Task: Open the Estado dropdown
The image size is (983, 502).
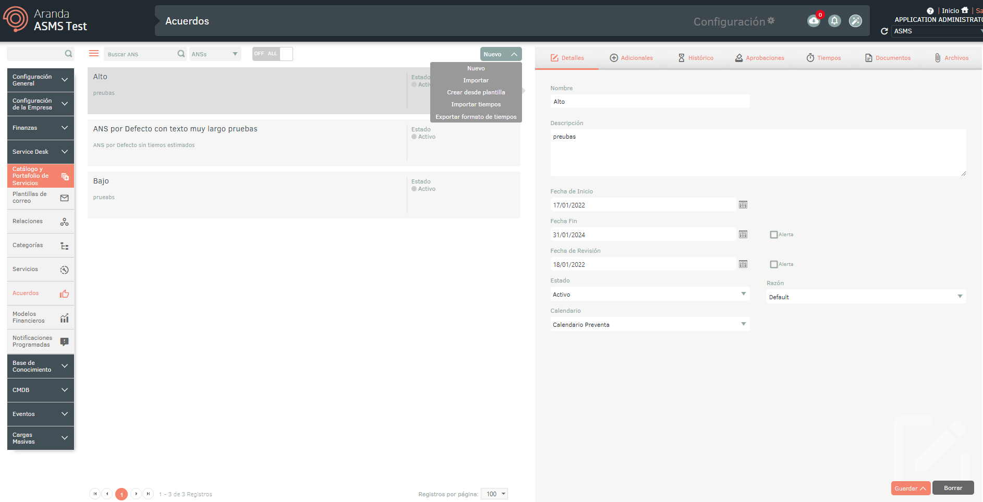Action: click(649, 295)
